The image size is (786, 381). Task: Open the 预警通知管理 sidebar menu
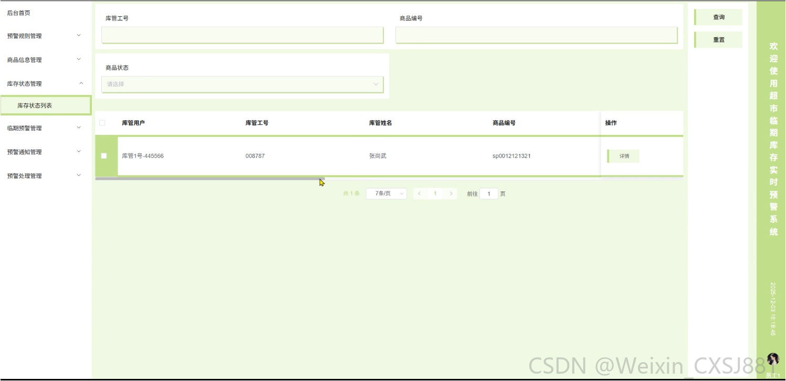click(x=46, y=152)
